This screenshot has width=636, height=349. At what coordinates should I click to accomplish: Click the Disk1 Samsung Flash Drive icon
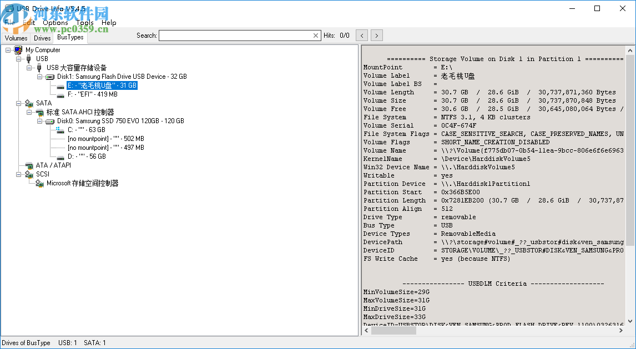50,77
